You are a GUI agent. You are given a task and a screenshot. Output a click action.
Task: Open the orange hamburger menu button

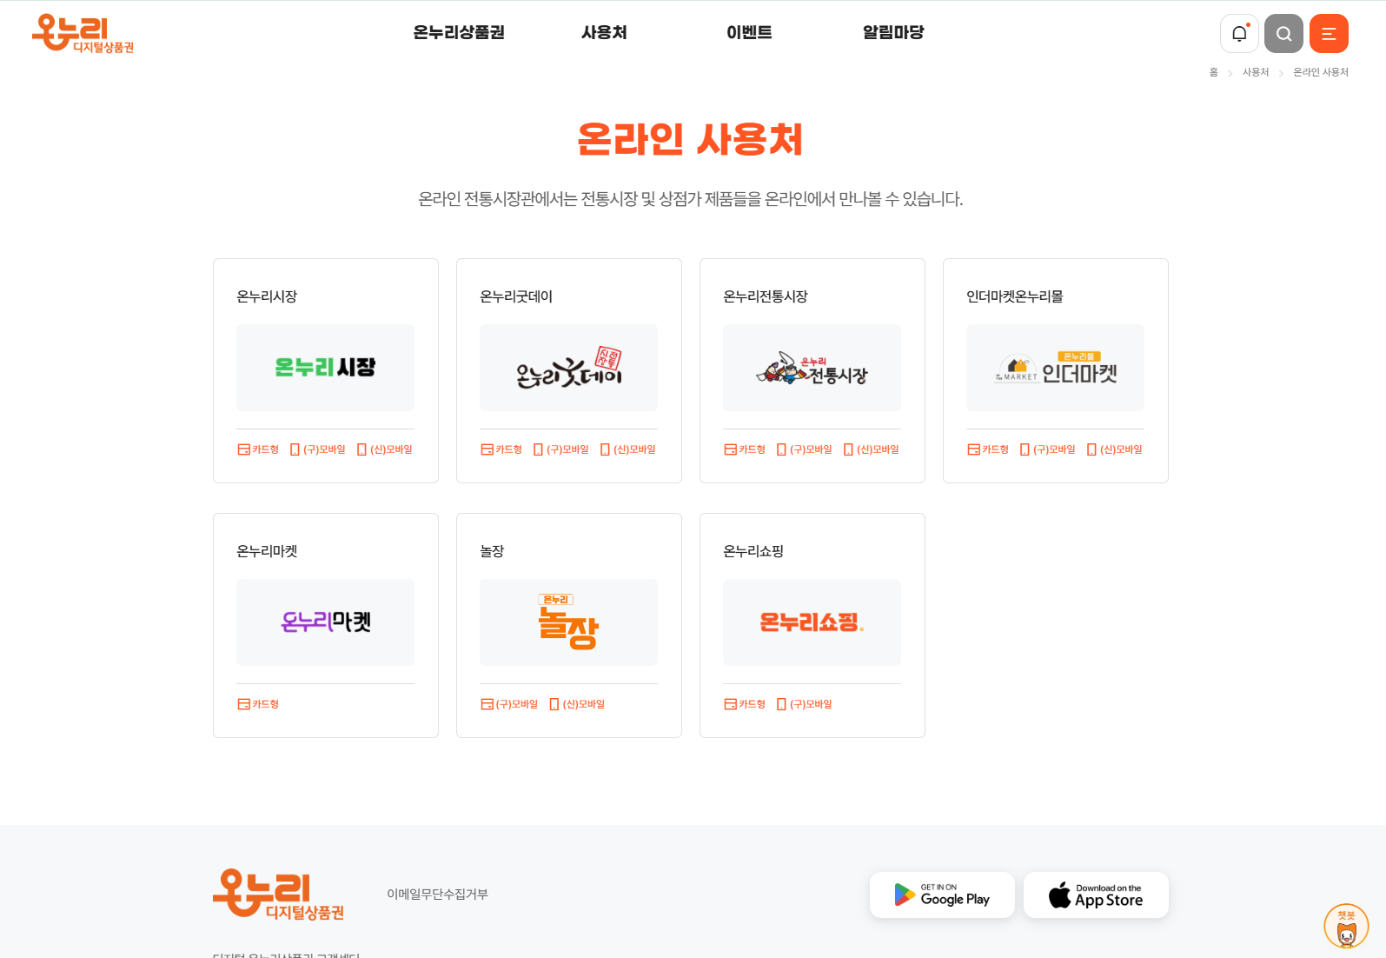point(1329,34)
